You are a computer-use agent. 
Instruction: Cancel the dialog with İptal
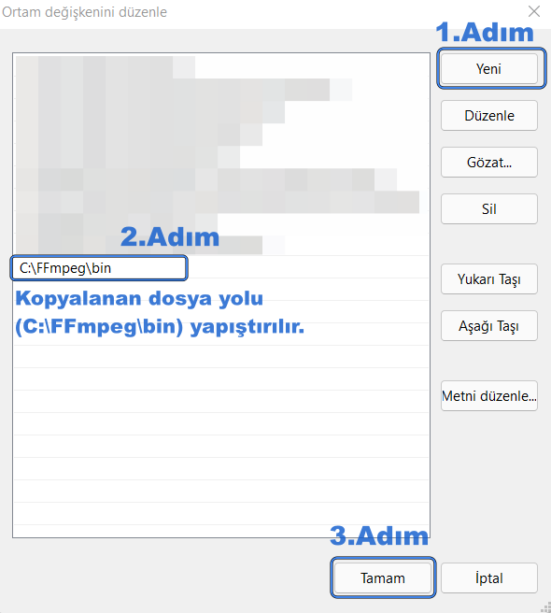point(489,577)
